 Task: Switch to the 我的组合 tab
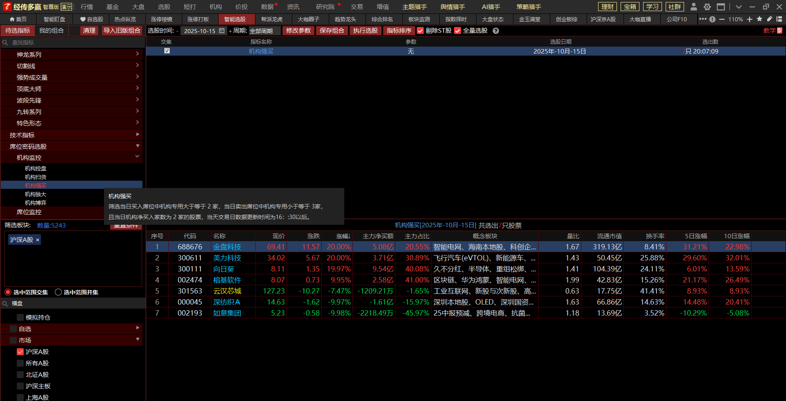[51, 31]
